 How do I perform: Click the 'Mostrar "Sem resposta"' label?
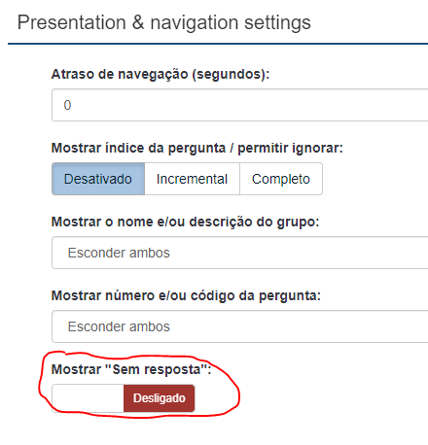click(x=131, y=369)
